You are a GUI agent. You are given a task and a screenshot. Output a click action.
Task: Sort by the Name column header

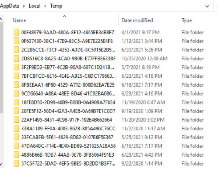[19, 20]
